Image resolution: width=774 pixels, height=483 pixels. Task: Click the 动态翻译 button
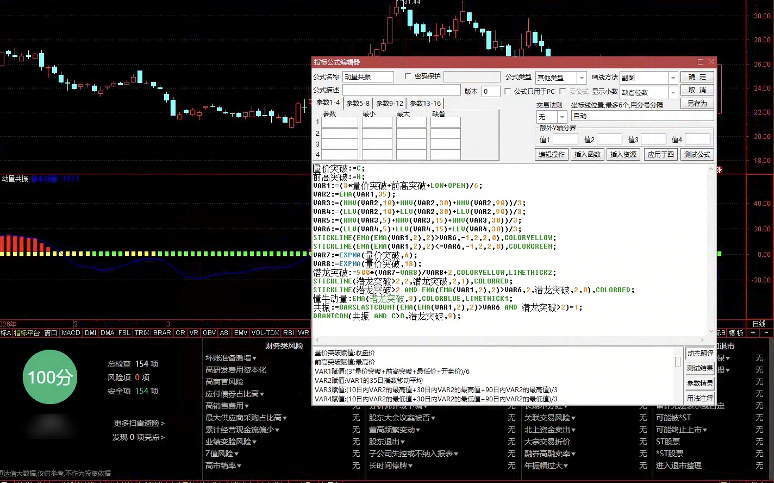click(x=700, y=353)
